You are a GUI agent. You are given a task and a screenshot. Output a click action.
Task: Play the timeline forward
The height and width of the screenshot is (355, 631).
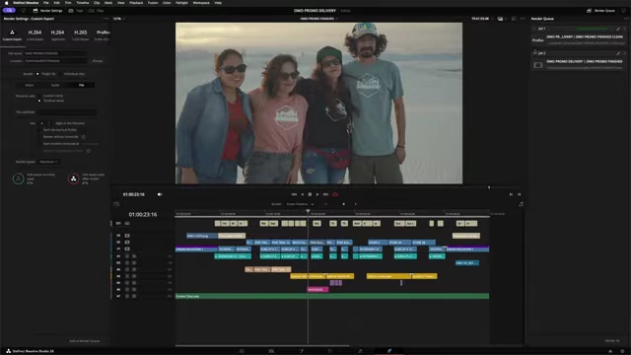click(x=317, y=194)
